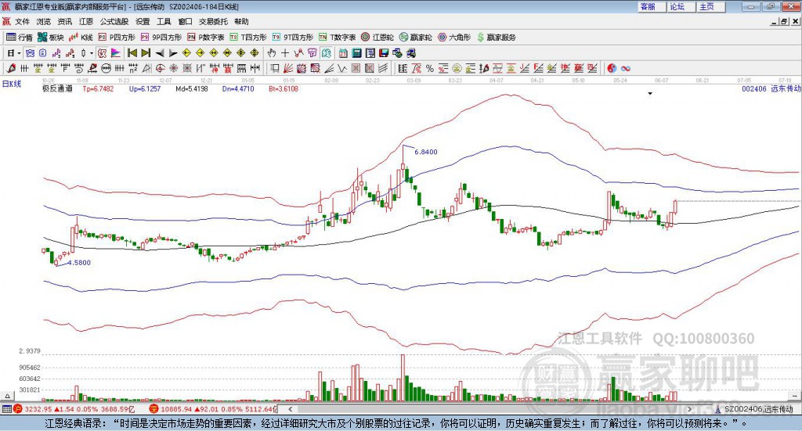802x431 pixels.
Task: Jump to first bar with skip-start icon
Action: click(132, 52)
